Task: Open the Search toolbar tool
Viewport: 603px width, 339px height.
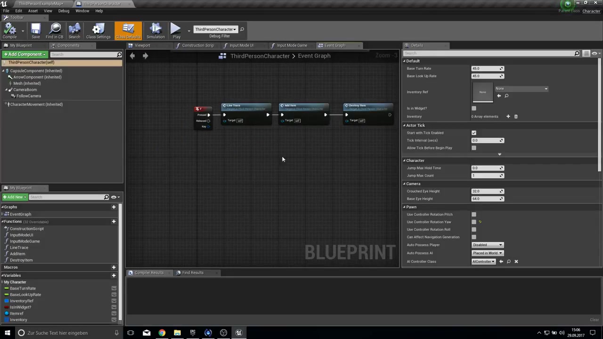Action: point(74,31)
